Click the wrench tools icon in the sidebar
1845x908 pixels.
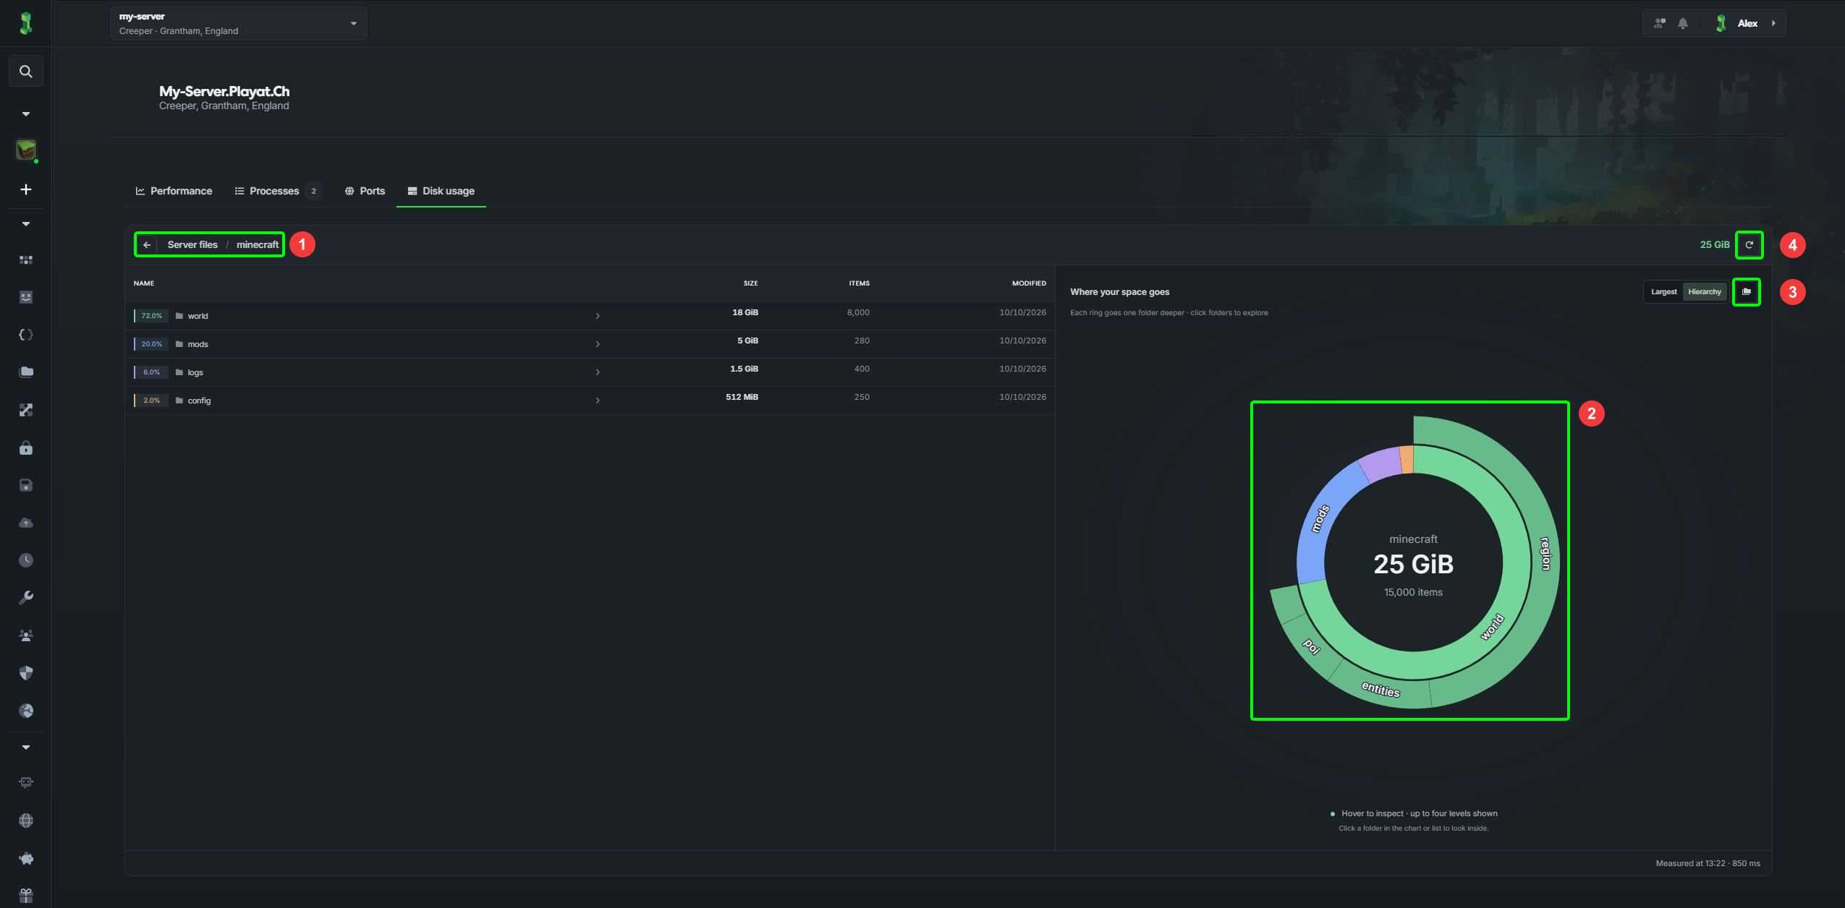(26, 598)
